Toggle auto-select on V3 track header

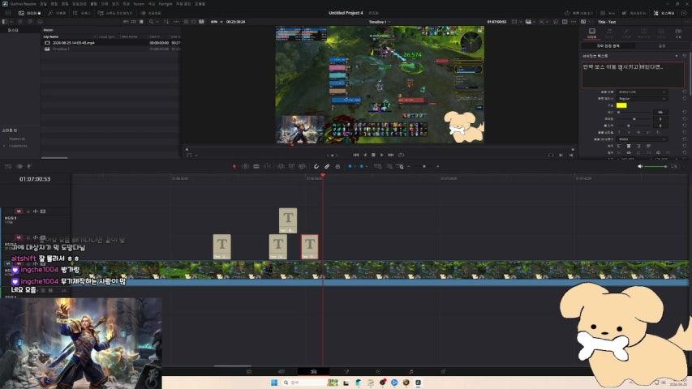point(36,212)
